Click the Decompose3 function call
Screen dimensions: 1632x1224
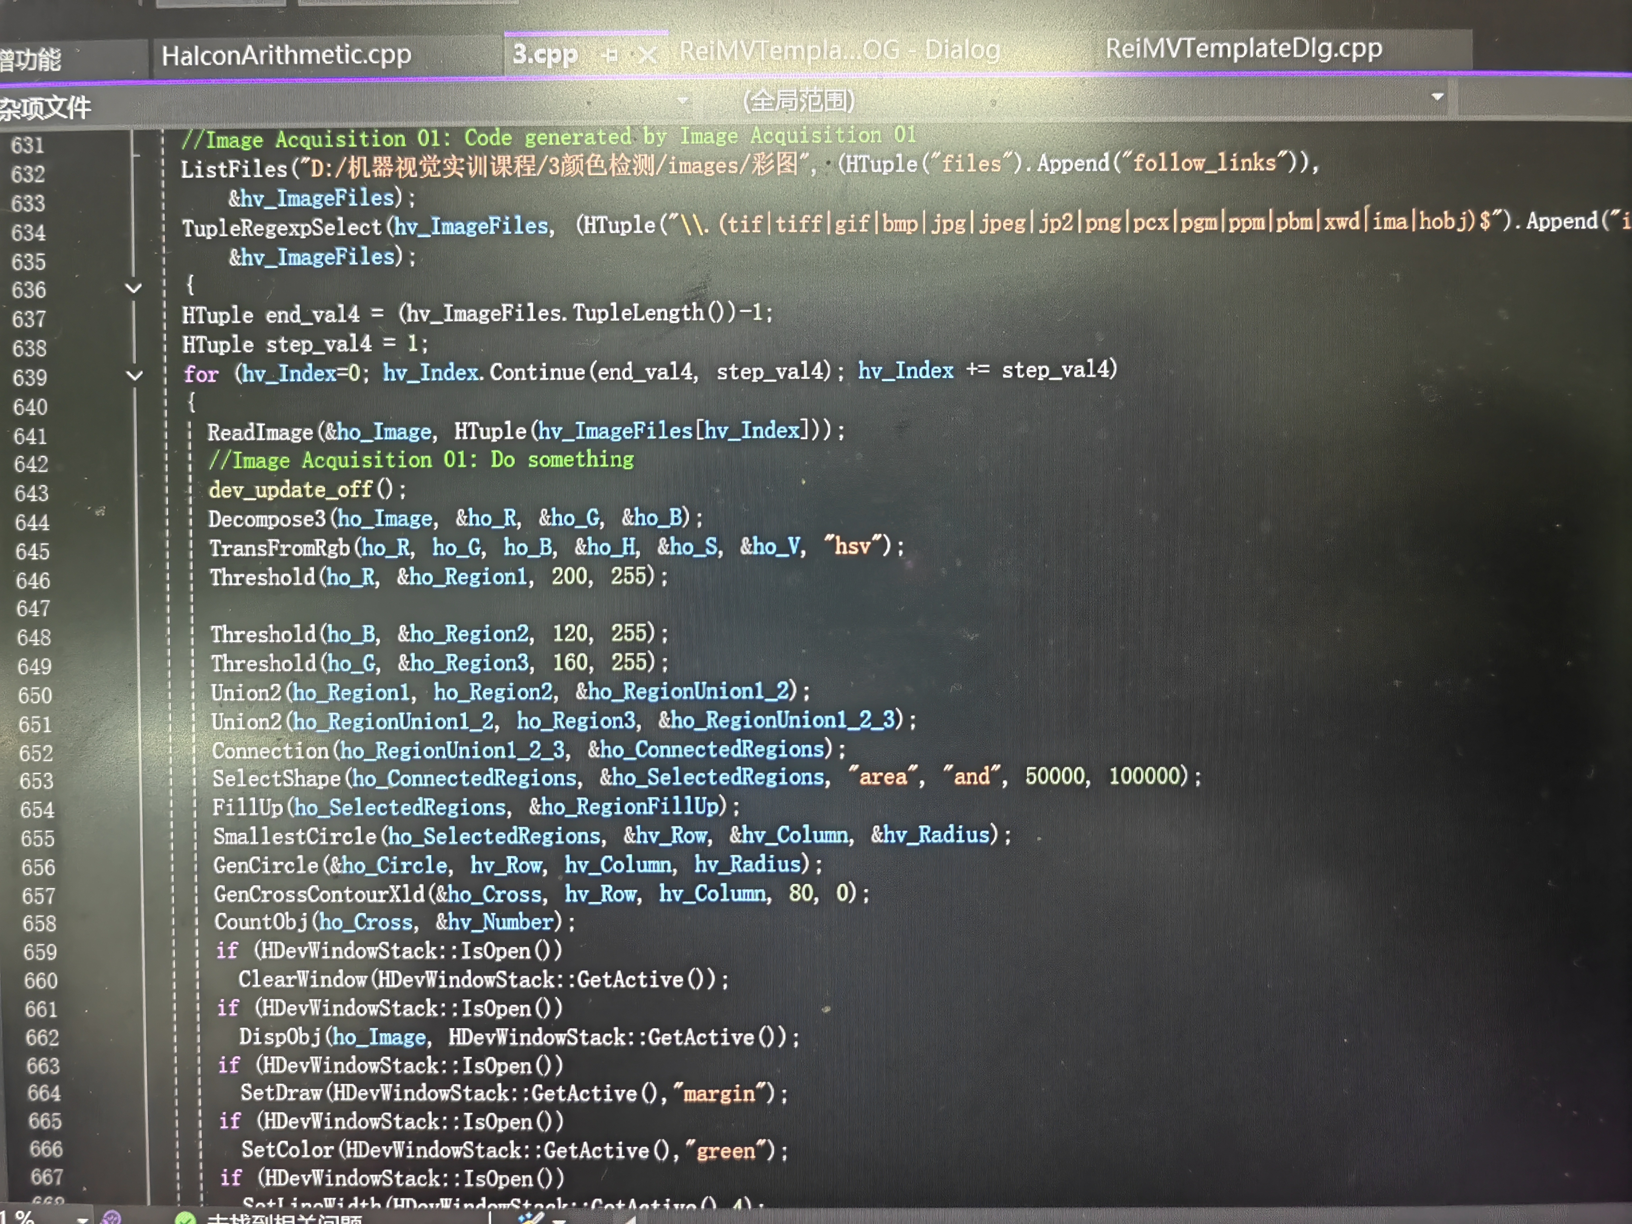(x=266, y=519)
